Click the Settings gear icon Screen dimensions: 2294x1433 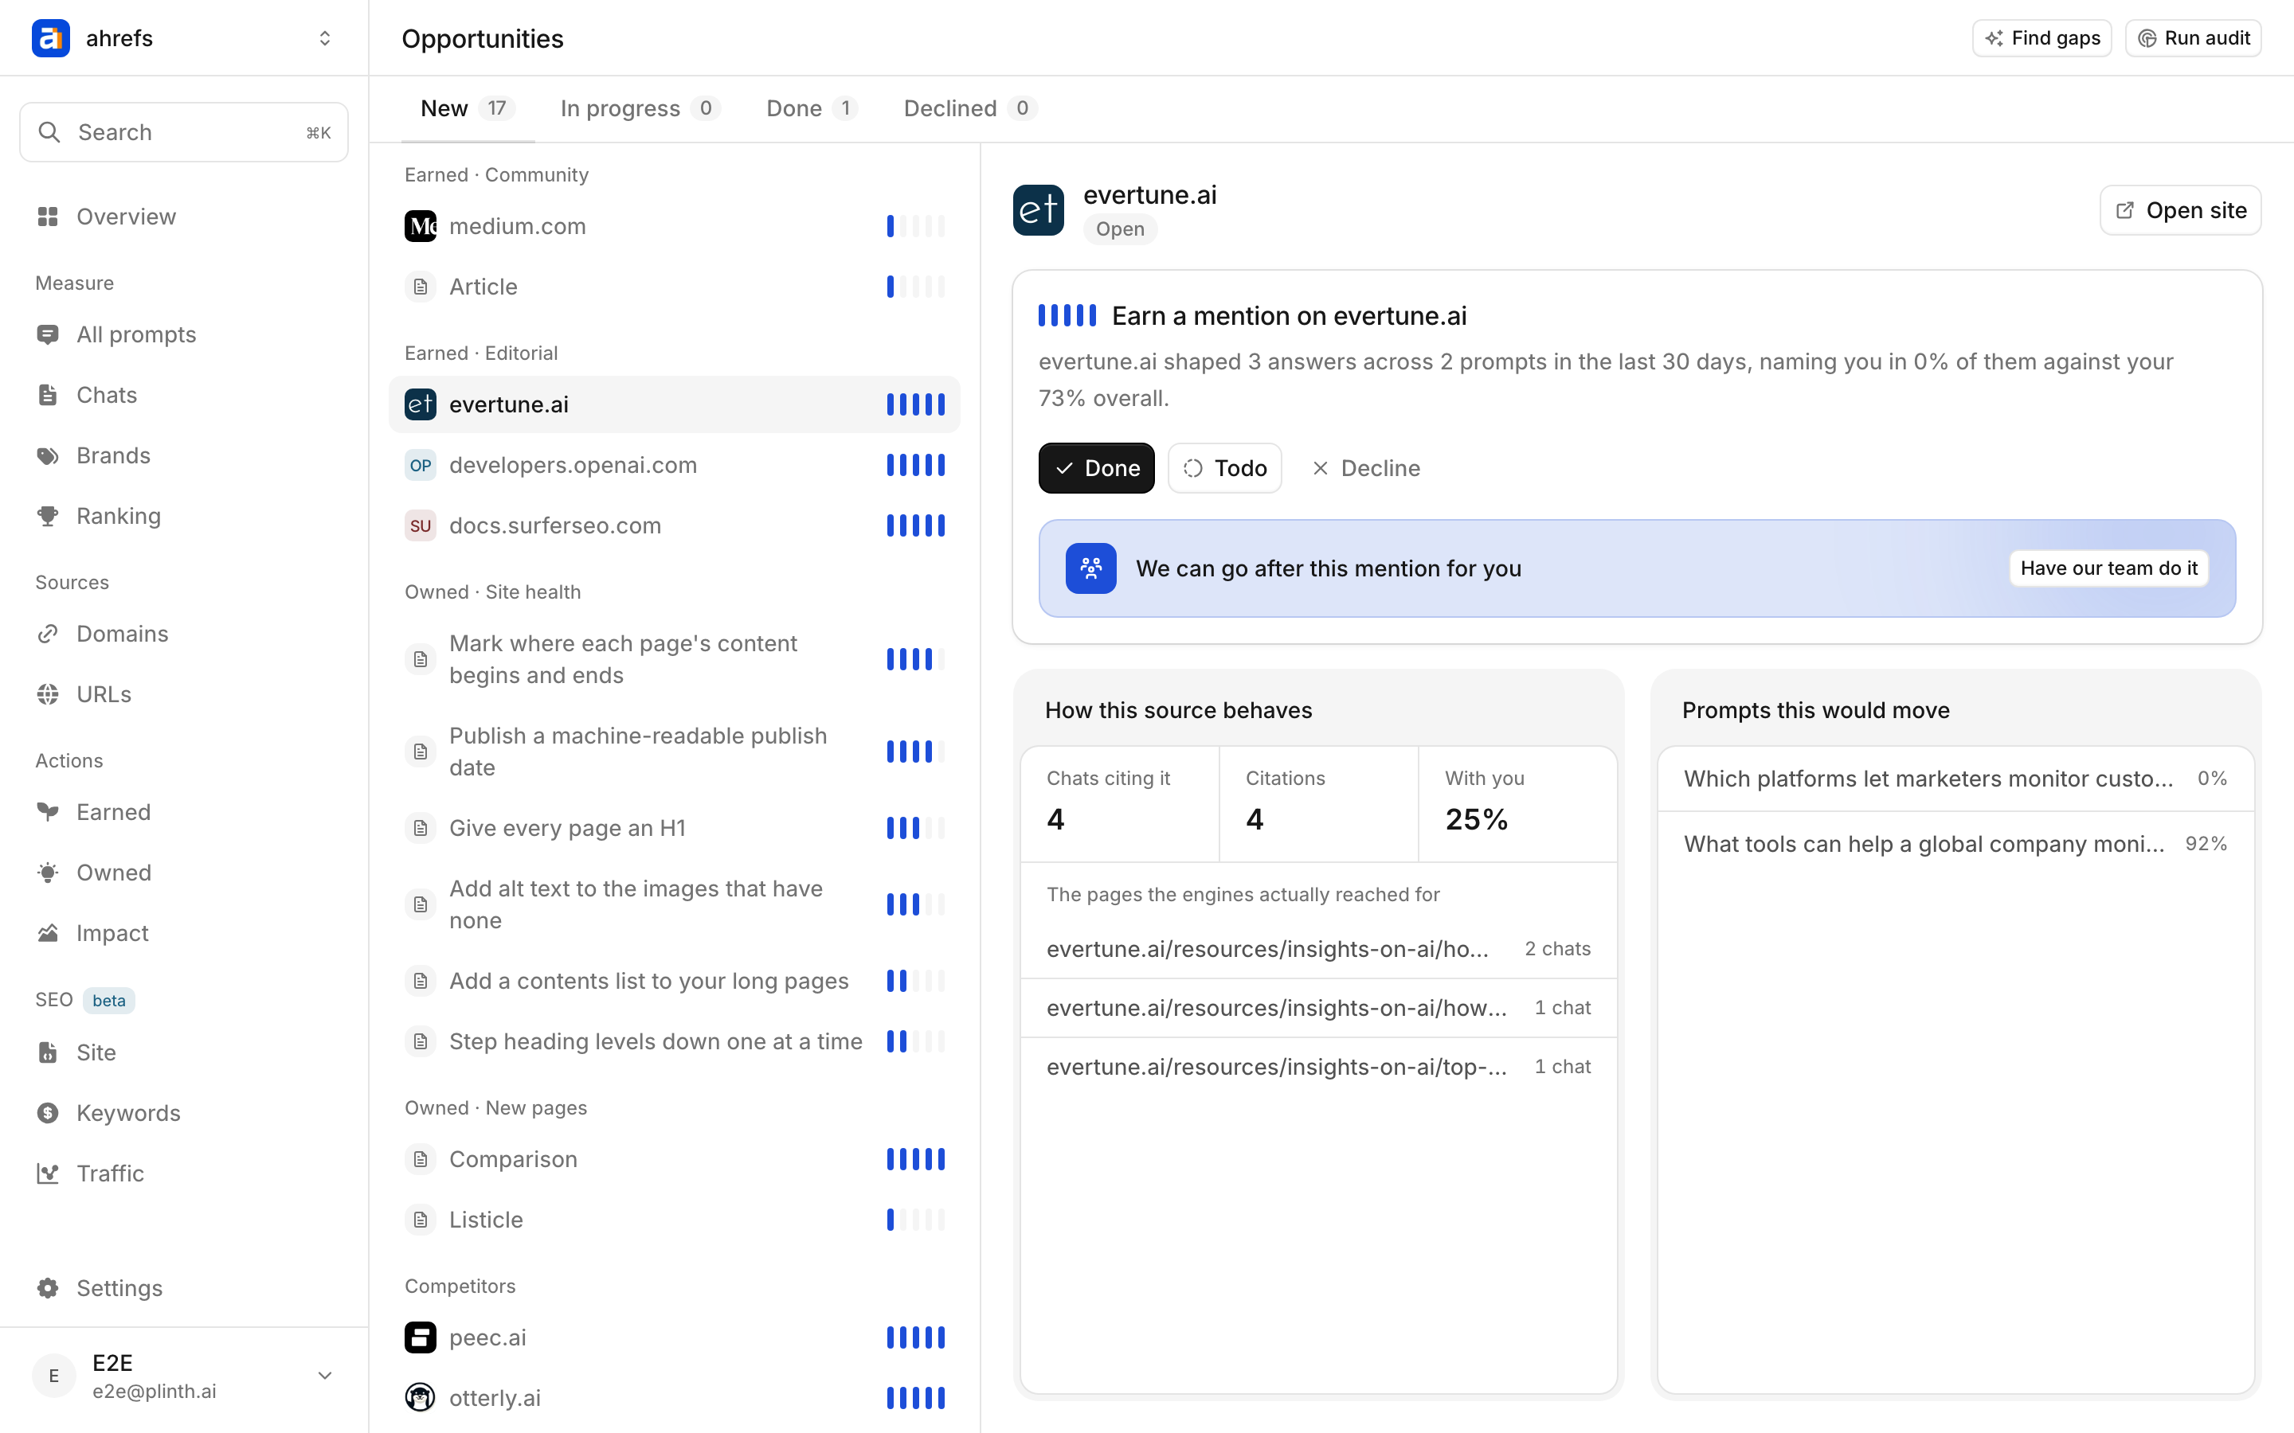point(48,1288)
